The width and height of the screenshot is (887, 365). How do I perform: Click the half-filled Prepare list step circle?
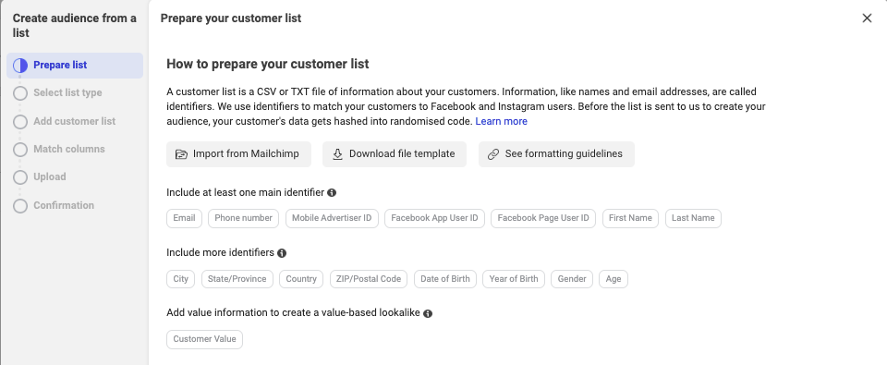pos(20,65)
